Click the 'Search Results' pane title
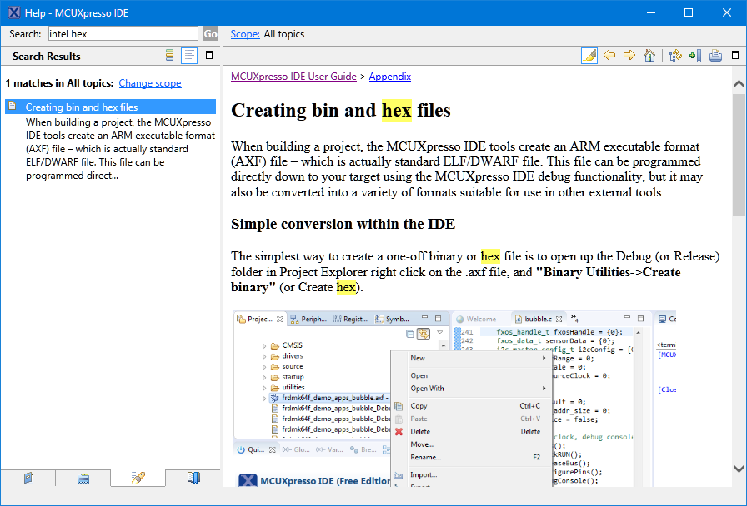Image resolution: width=747 pixels, height=506 pixels. 46,56
